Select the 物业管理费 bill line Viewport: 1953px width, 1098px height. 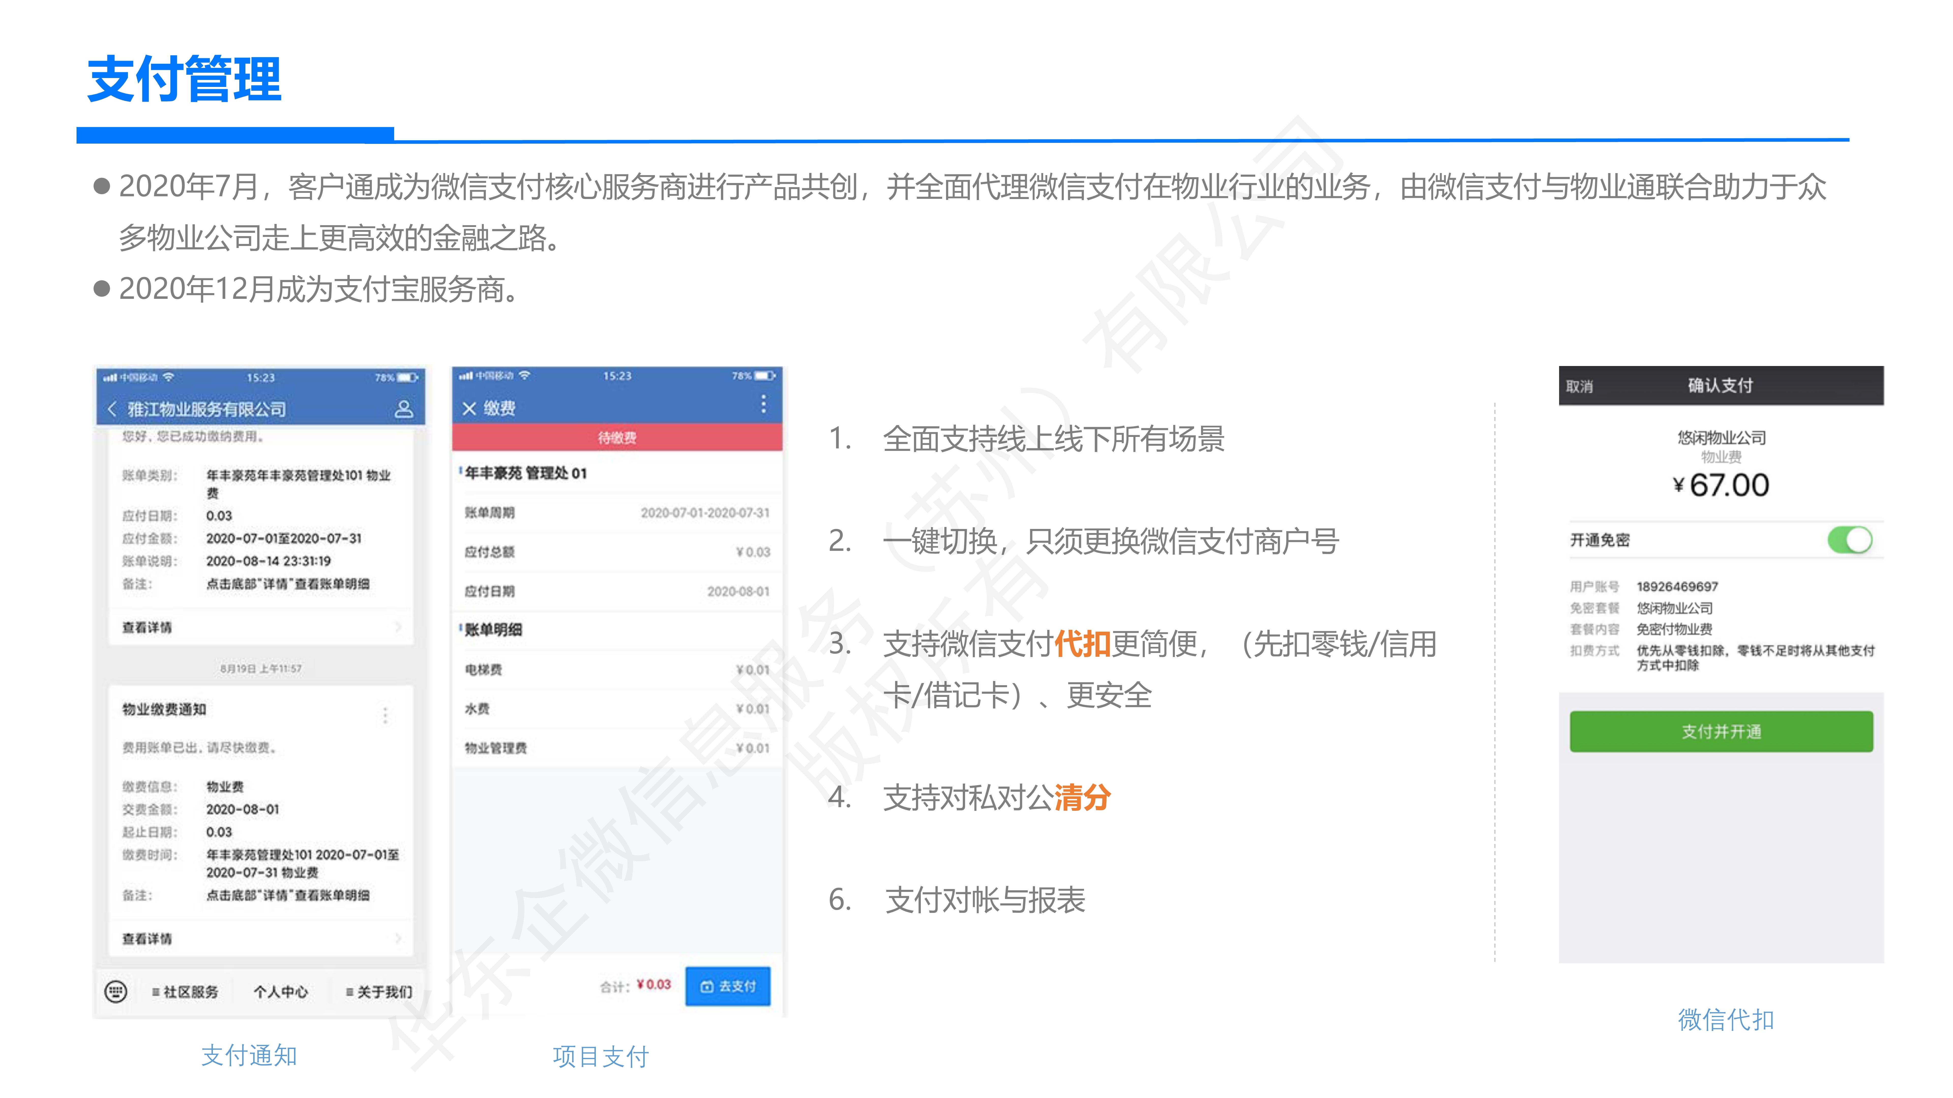pos(617,748)
